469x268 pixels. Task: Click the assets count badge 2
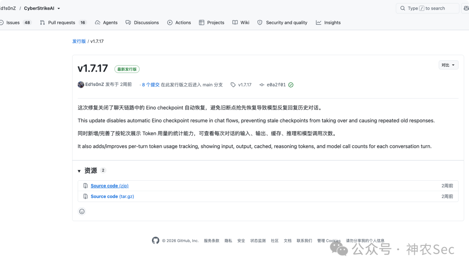103,170
